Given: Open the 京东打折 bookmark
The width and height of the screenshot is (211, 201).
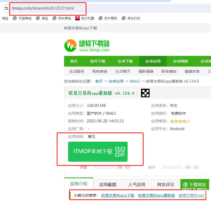Looking at the screenshot, I should [131, 18].
